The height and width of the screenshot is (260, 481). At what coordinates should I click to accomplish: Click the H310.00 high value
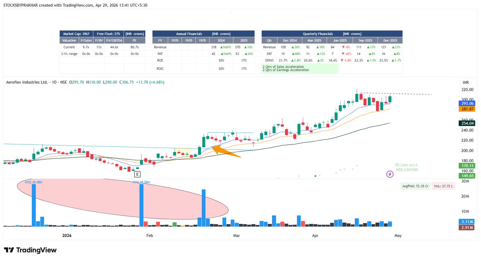[x=93, y=82]
